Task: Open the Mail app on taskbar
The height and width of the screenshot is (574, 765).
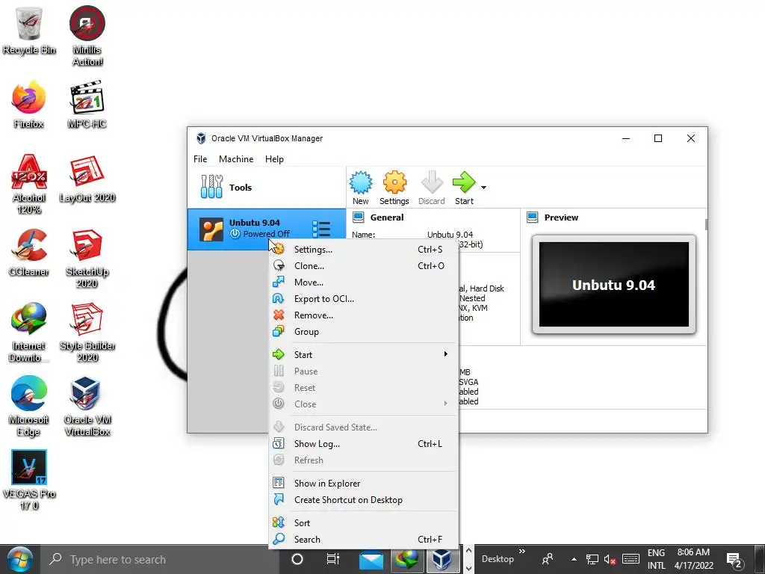Action: (371, 560)
